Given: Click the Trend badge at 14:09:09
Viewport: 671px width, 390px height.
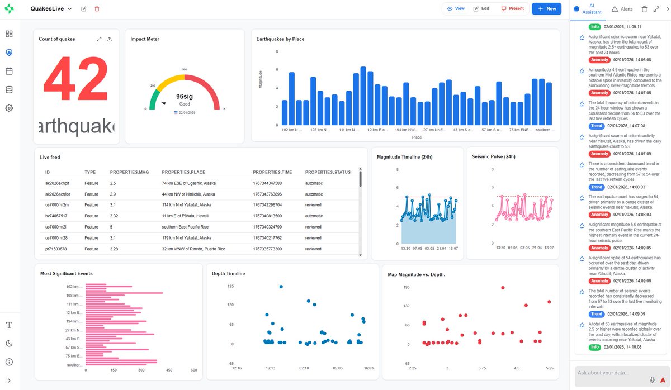Looking at the screenshot, I should click(x=598, y=314).
